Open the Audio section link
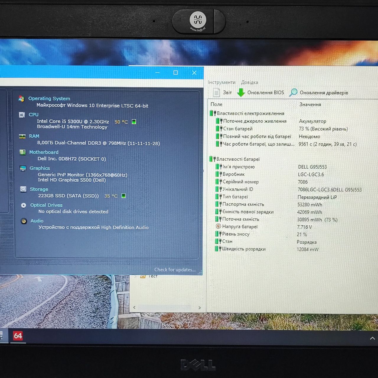Viewport: 378px width, 378px height. pyautogui.click(x=37, y=221)
